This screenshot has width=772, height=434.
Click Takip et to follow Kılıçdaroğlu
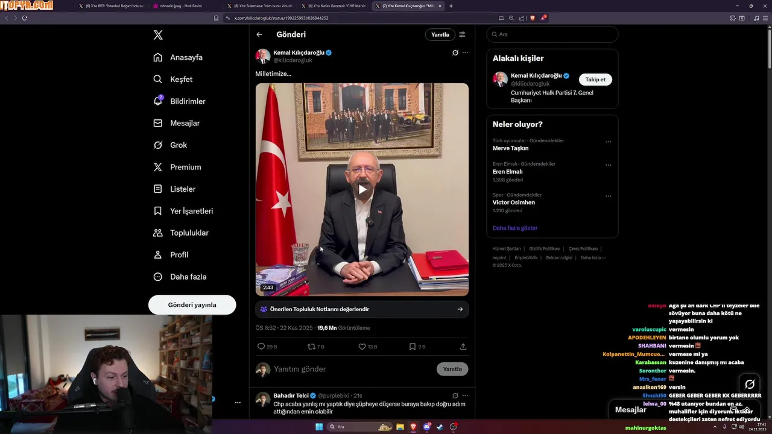[x=595, y=80]
